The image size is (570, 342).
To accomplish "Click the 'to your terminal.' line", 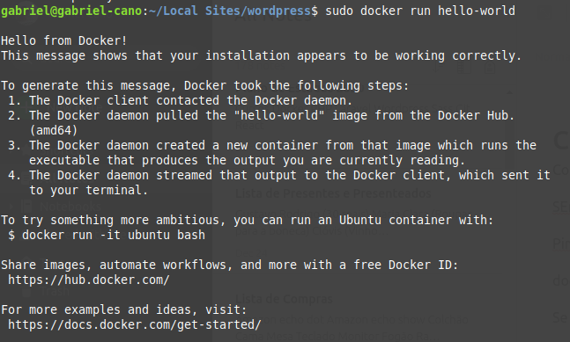I will click(x=89, y=190).
